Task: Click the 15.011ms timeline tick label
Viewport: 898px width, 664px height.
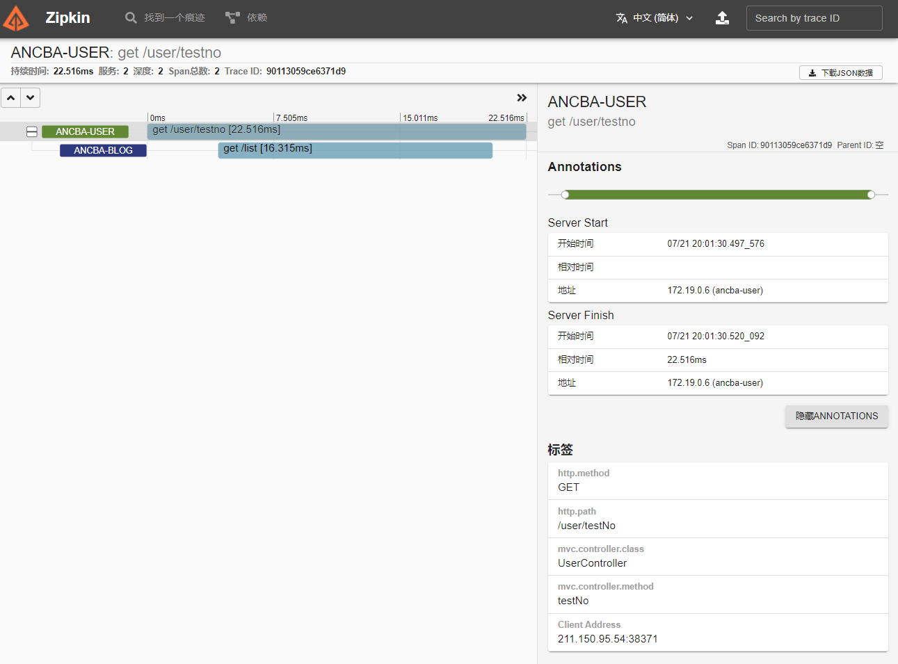Action: 420,118
